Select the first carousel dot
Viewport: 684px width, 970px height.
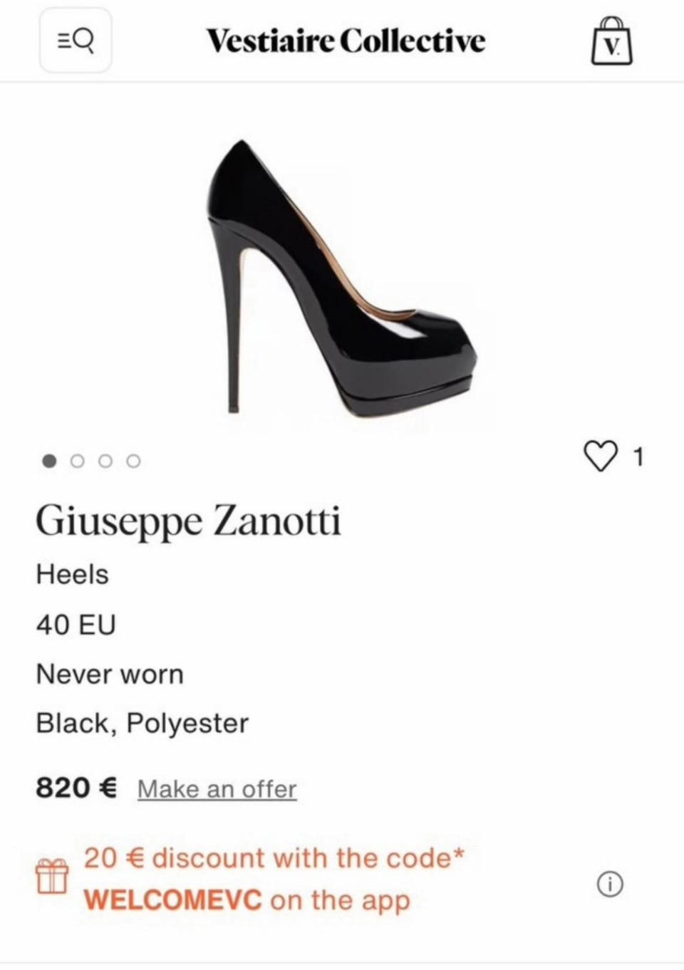click(49, 461)
